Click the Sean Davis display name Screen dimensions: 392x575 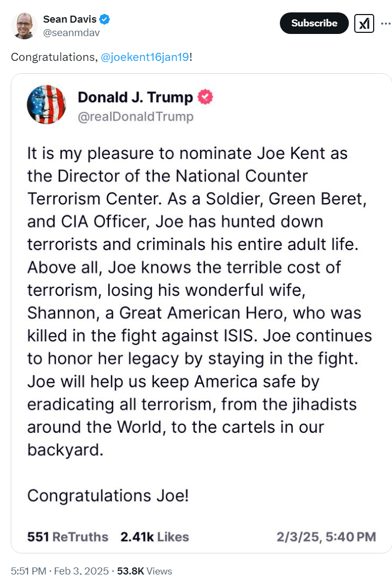[x=70, y=19]
